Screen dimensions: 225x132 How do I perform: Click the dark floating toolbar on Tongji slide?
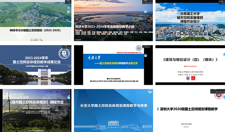[147, 2]
